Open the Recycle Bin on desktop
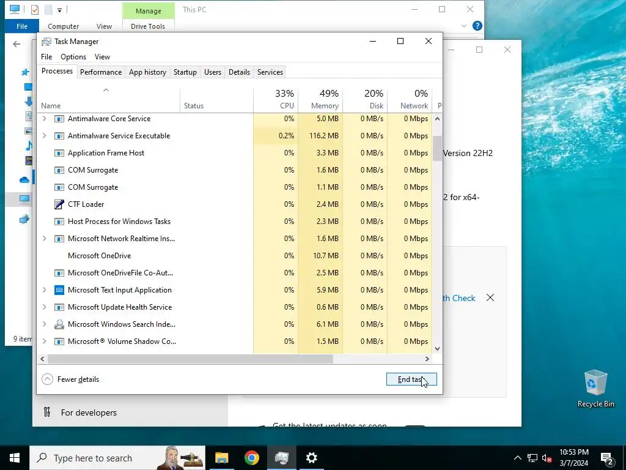 point(595,389)
